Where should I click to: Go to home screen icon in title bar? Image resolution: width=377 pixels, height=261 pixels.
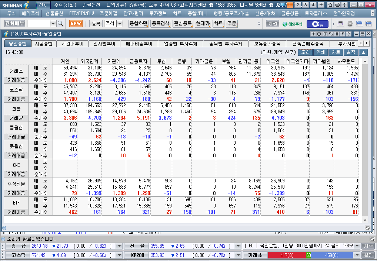point(331,4)
